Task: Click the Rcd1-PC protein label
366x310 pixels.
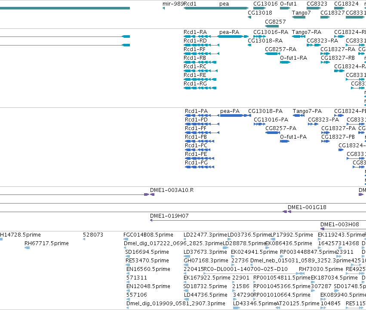Action: pyautogui.click(x=196, y=146)
